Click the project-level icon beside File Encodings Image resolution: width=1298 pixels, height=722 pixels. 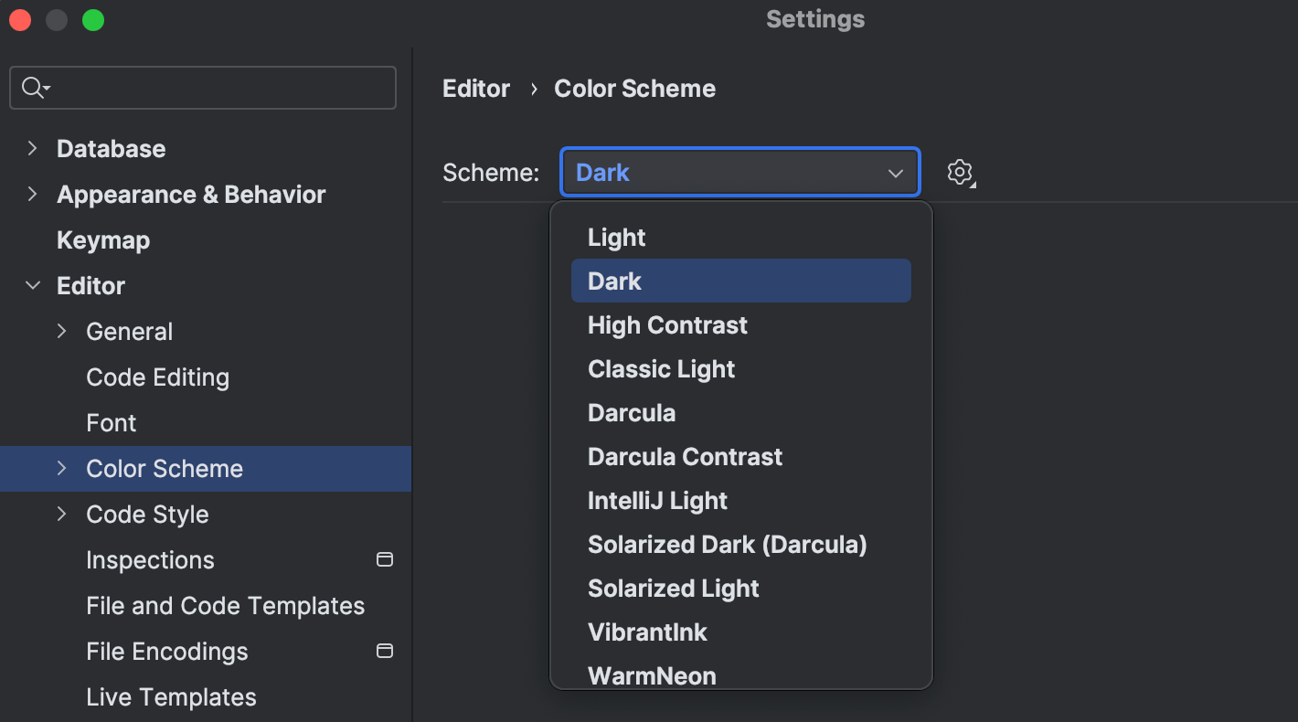(385, 651)
